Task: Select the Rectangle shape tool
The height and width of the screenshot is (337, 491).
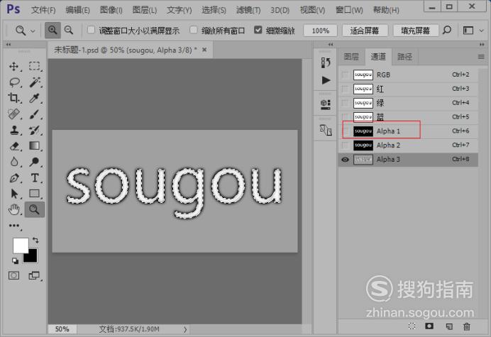Action: (35, 194)
